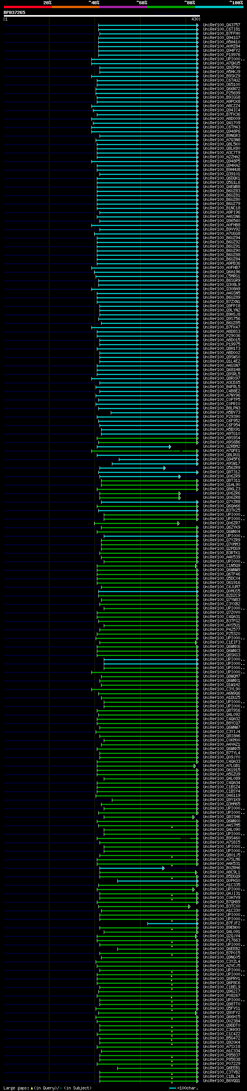Screen dimensions: 247x1091
Task: Open hit UniRef100_C6T181
Action: pos(221,29)
